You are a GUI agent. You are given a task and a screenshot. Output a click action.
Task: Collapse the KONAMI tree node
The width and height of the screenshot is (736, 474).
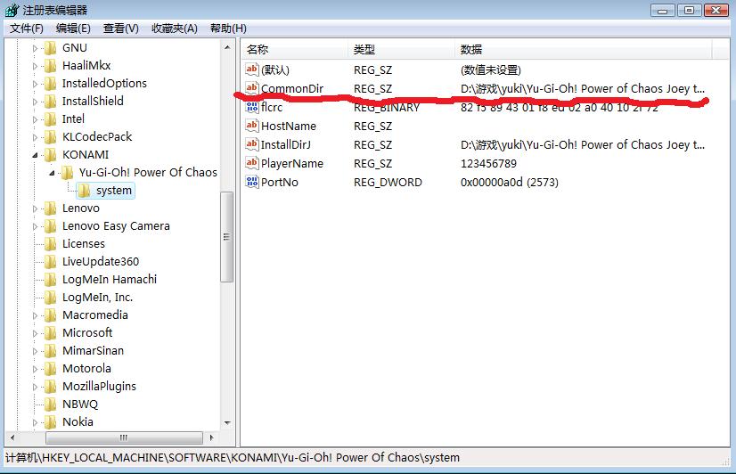tap(35, 155)
